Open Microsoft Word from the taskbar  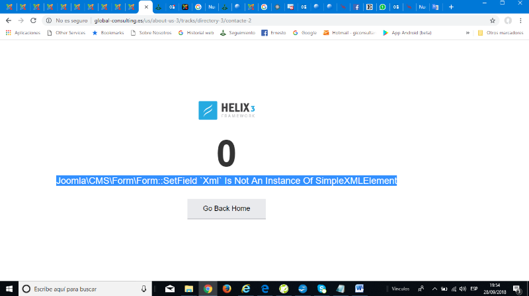(x=359, y=289)
